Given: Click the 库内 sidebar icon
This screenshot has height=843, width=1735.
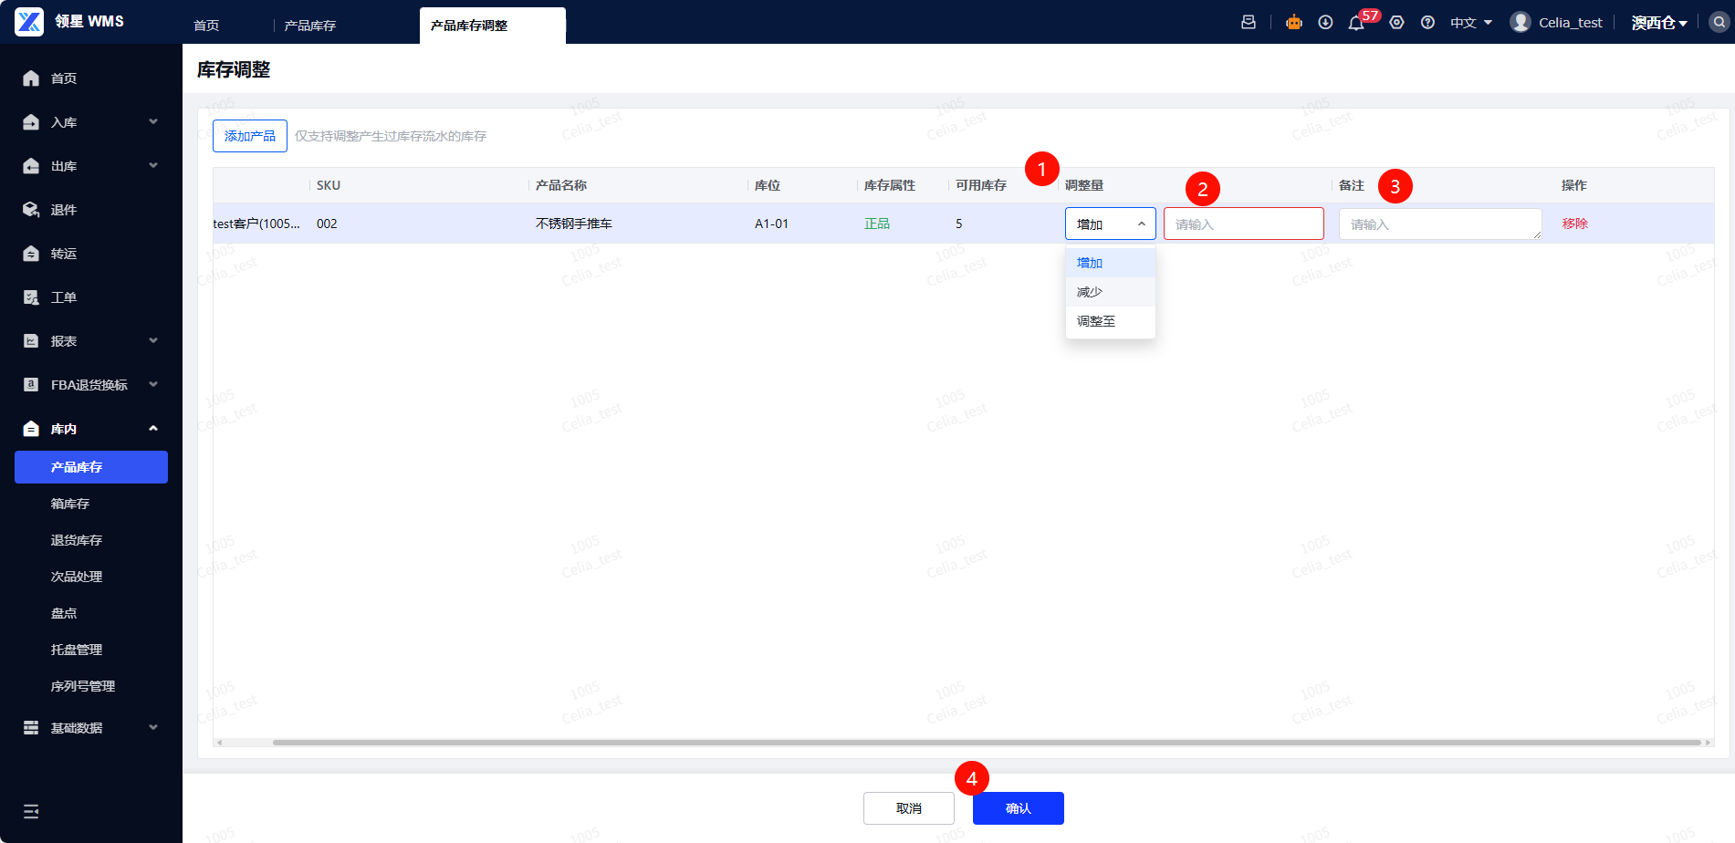Looking at the screenshot, I should (31, 429).
